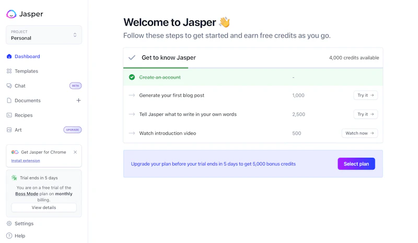Click the View details button
418x243 pixels.
click(44, 207)
